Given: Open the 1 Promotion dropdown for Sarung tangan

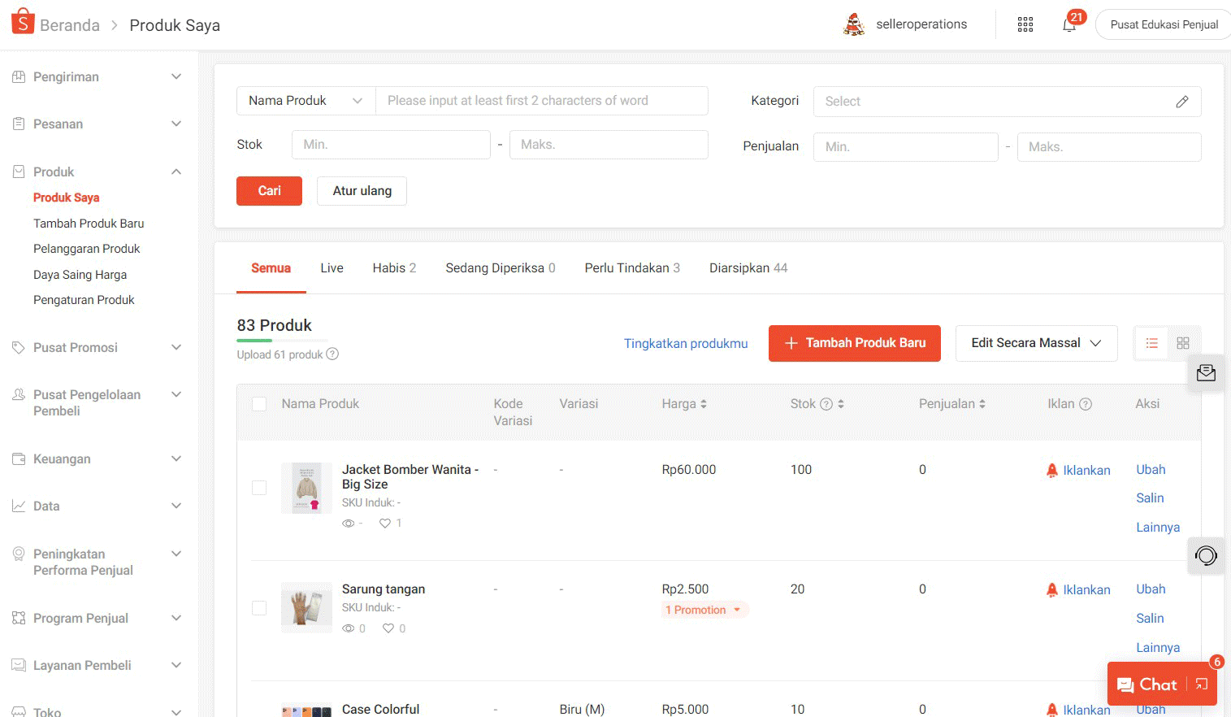Looking at the screenshot, I should [x=704, y=609].
